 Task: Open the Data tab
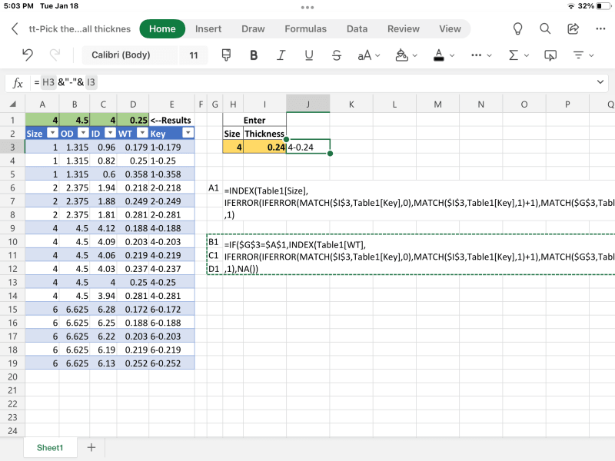357,28
